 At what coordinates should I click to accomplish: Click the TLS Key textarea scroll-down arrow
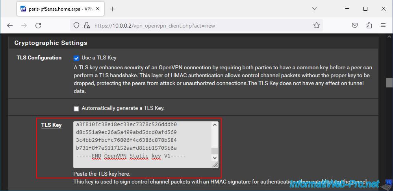pos(215,158)
